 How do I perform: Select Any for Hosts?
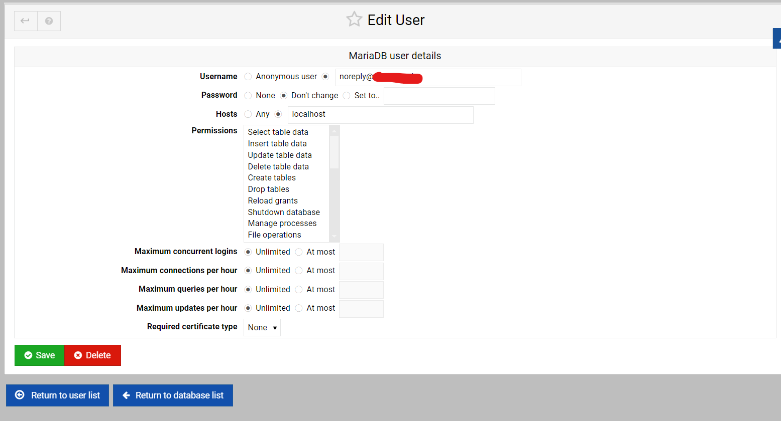(248, 114)
